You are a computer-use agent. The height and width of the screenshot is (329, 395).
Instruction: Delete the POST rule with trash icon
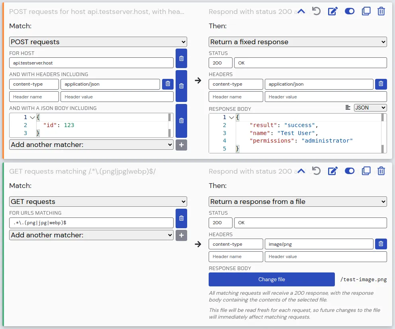[x=381, y=11]
